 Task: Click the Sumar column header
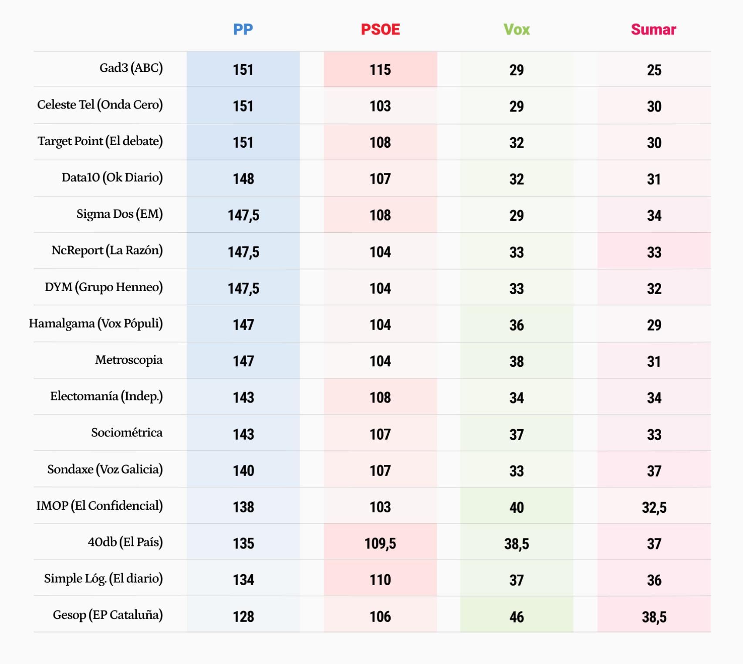[x=653, y=29]
